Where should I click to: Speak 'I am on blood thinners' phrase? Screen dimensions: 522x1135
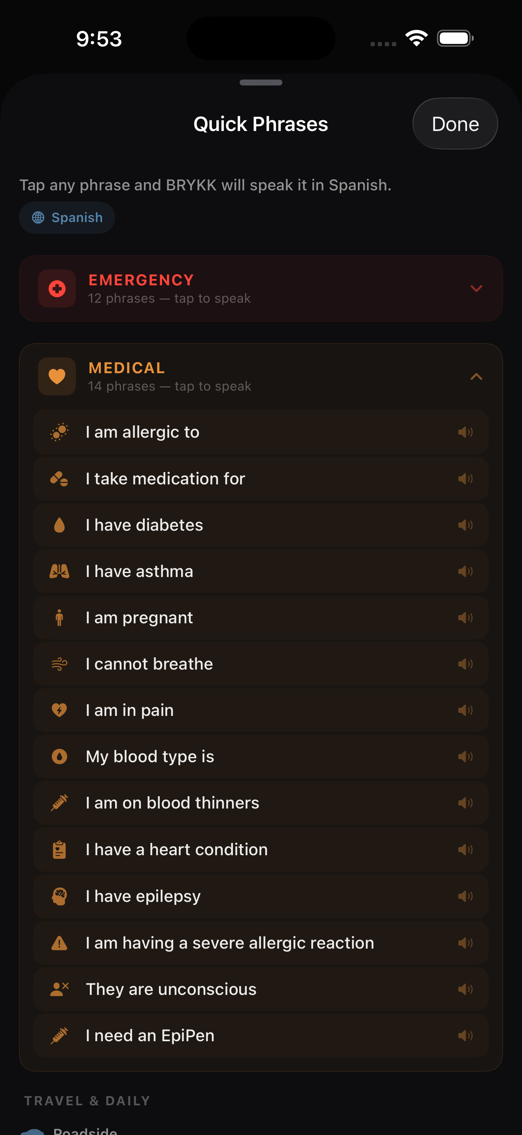coord(261,803)
